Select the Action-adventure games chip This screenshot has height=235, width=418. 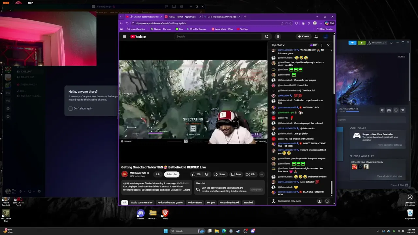tap(170, 203)
